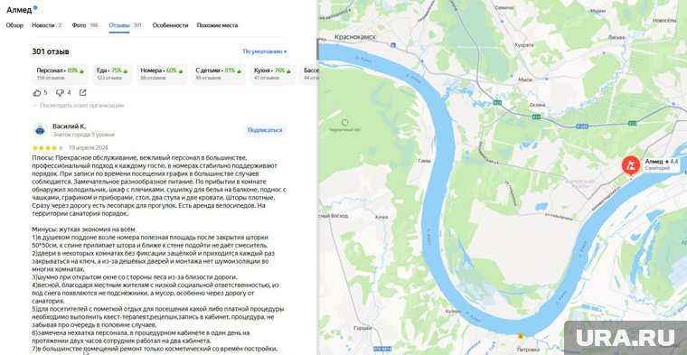This screenshot has width=687, height=355.
Task: Open the Особенности tab
Action: point(171,25)
